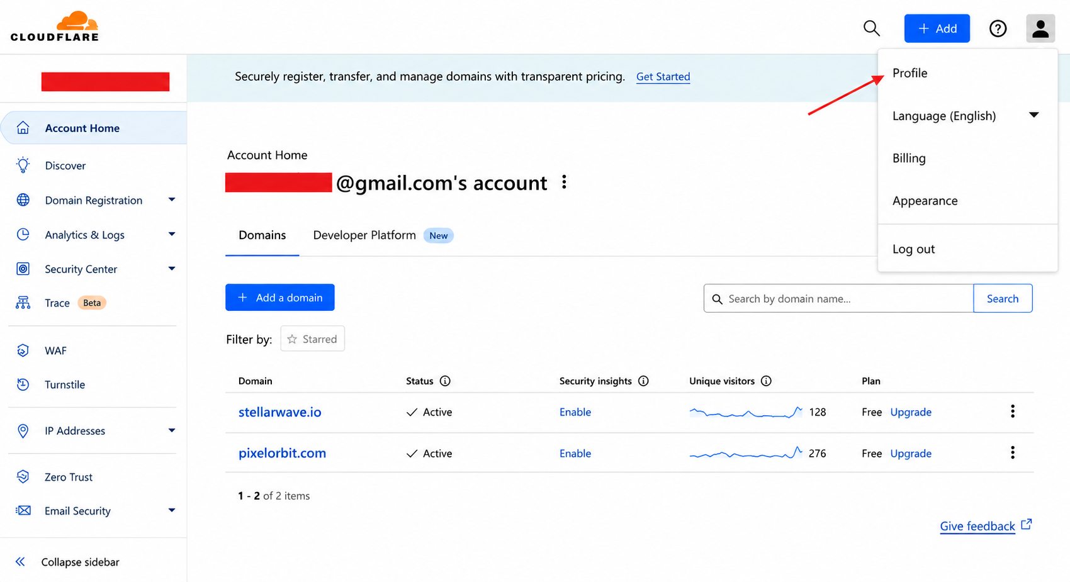Click the Security Center icon
The height and width of the screenshot is (582, 1070).
[23, 269]
